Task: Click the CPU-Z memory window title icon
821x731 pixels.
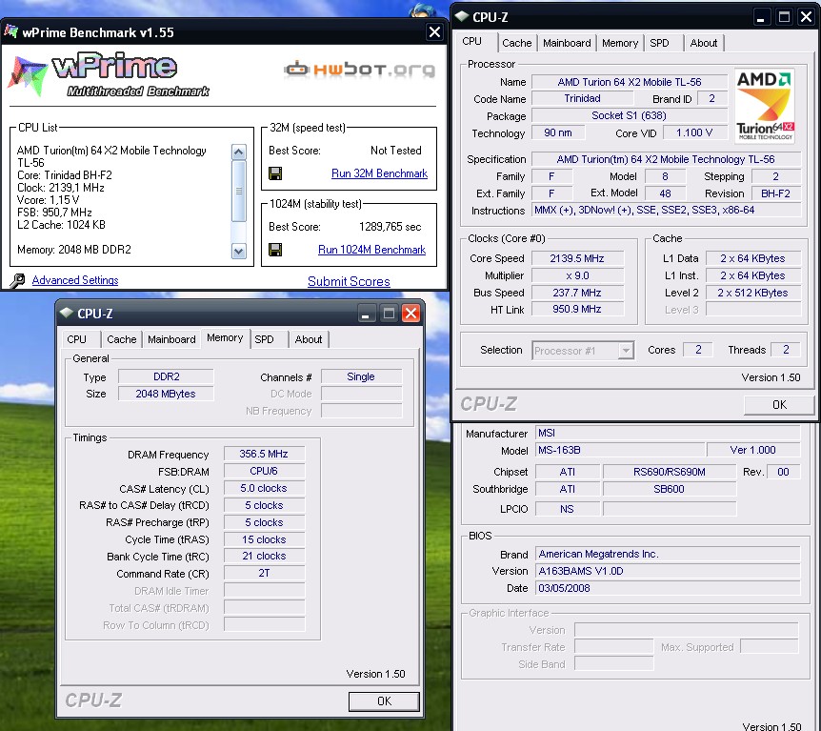Action: [66, 313]
